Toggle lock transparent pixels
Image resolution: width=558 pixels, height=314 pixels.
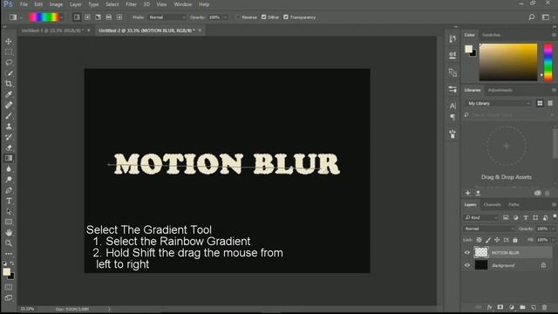479,240
